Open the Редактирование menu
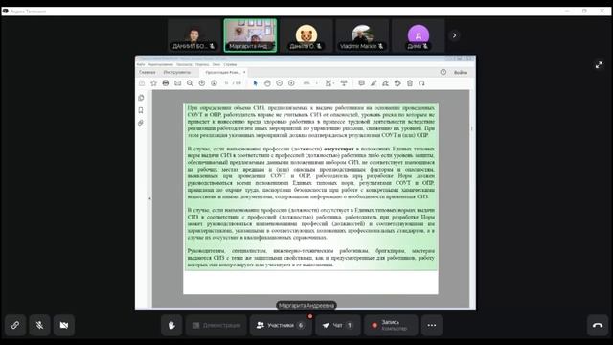The height and width of the screenshot is (345, 613). 161,64
